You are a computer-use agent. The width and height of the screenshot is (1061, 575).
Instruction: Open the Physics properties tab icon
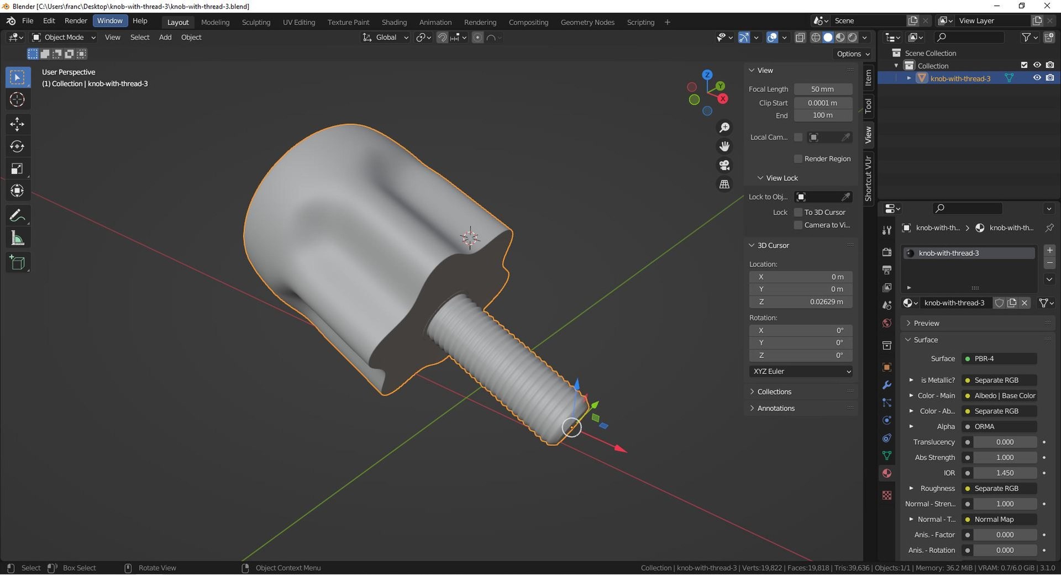887,420
